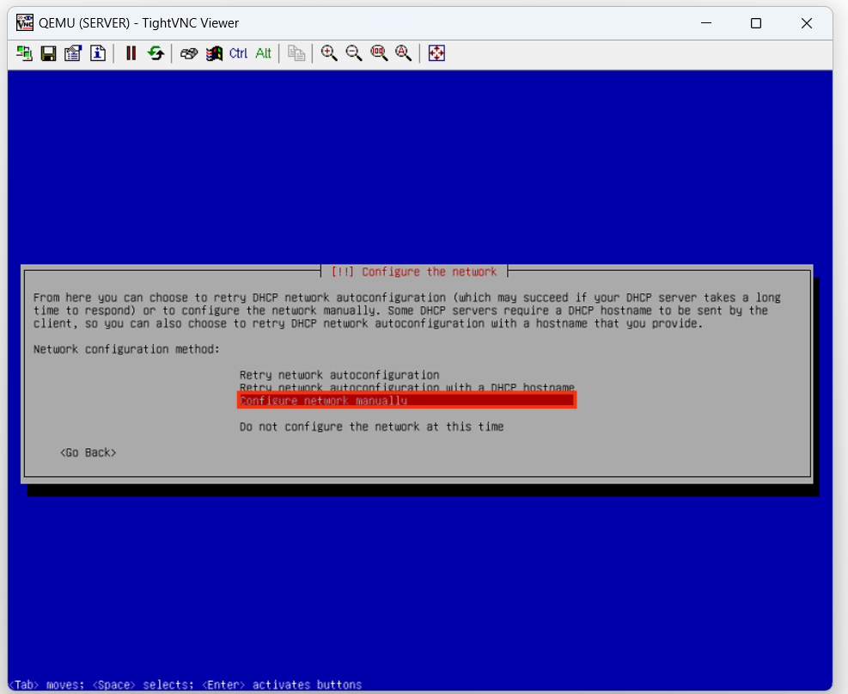Enable auto zoom scaling
Image resolution: width=848 pixels, height=694 pixels.
click(403, 53)
